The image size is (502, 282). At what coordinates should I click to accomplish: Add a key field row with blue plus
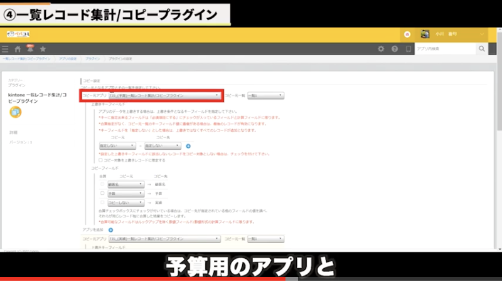click(x=188, y=146)
